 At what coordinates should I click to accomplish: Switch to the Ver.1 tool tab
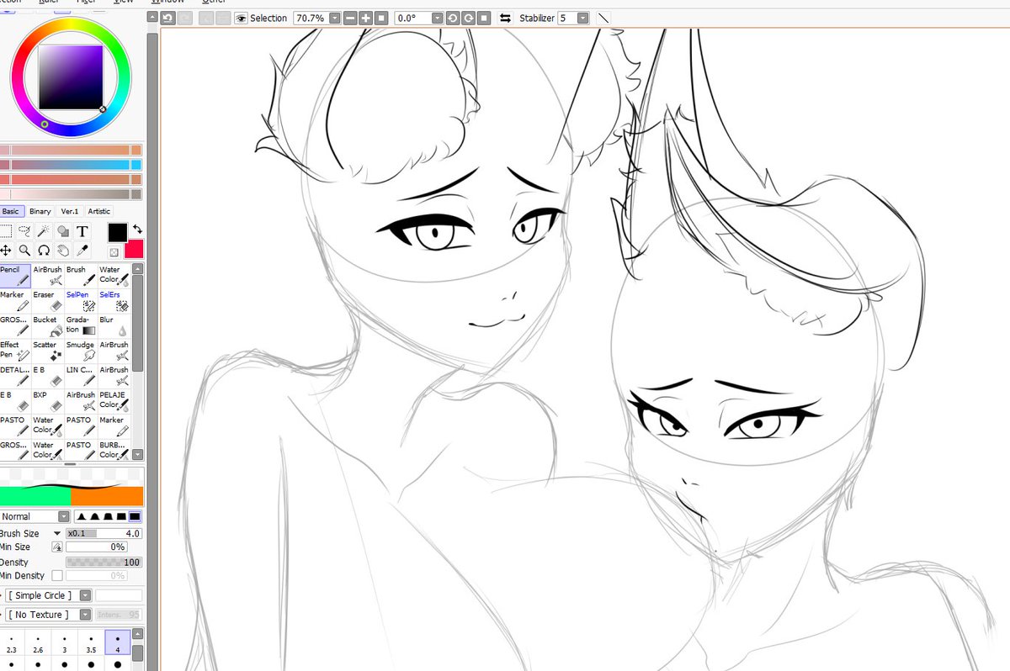click(x=70, y=212)
